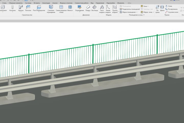Screen dimensions: 184x123
Task: Click the Разделитель помещений tool
Action: point(130,9)
